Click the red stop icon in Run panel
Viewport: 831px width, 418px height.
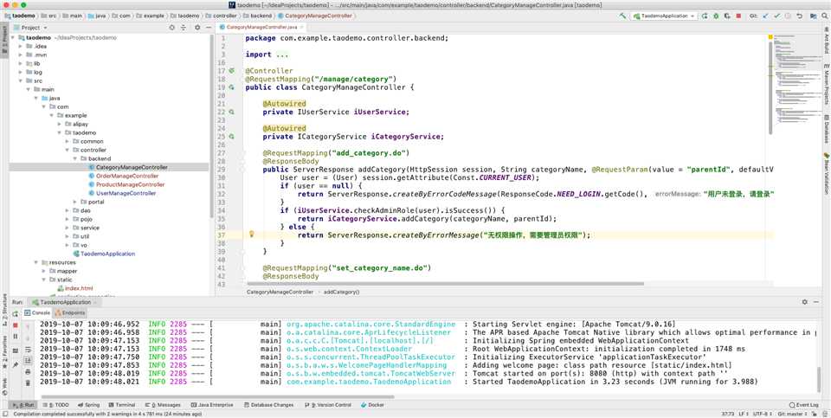15,325
